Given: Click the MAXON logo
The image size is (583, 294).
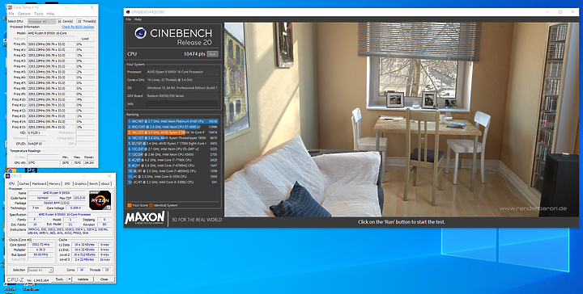Looking at the screenshot, I should [145, 217].
